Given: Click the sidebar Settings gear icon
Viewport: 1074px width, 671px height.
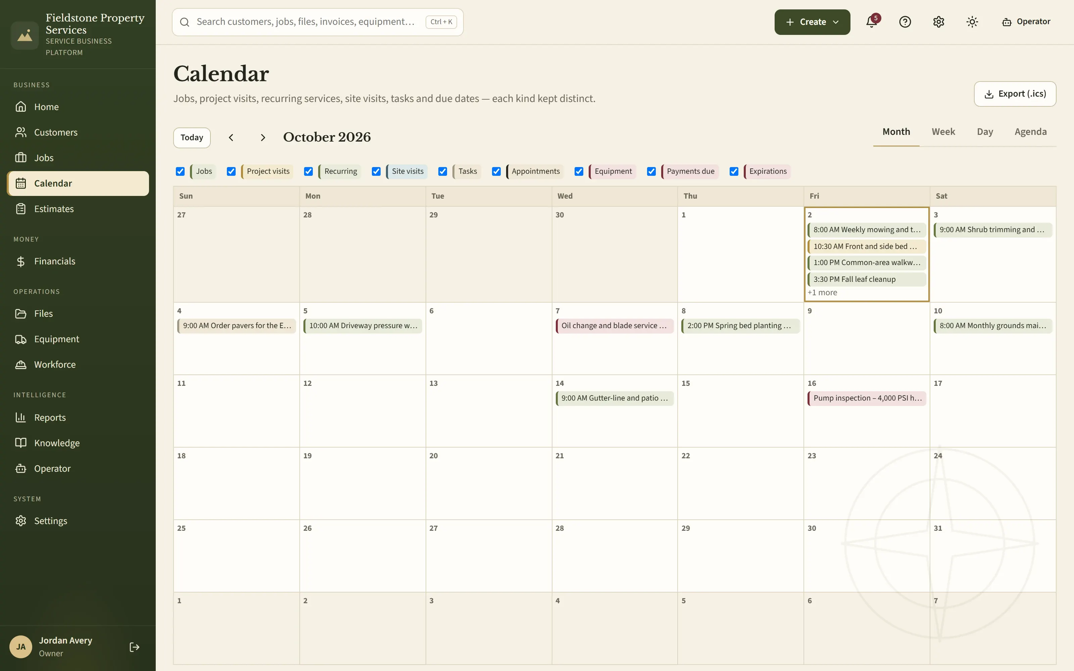Looking at the screenshot, I should click(x=21, y=521).
